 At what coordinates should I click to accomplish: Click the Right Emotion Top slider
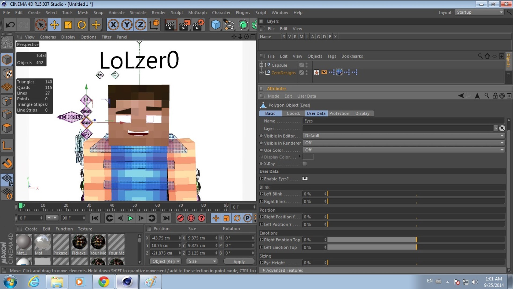pos(416,240)
